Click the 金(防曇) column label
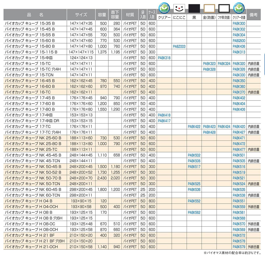This screenshot has height=258, width=265. pos(209,18)
